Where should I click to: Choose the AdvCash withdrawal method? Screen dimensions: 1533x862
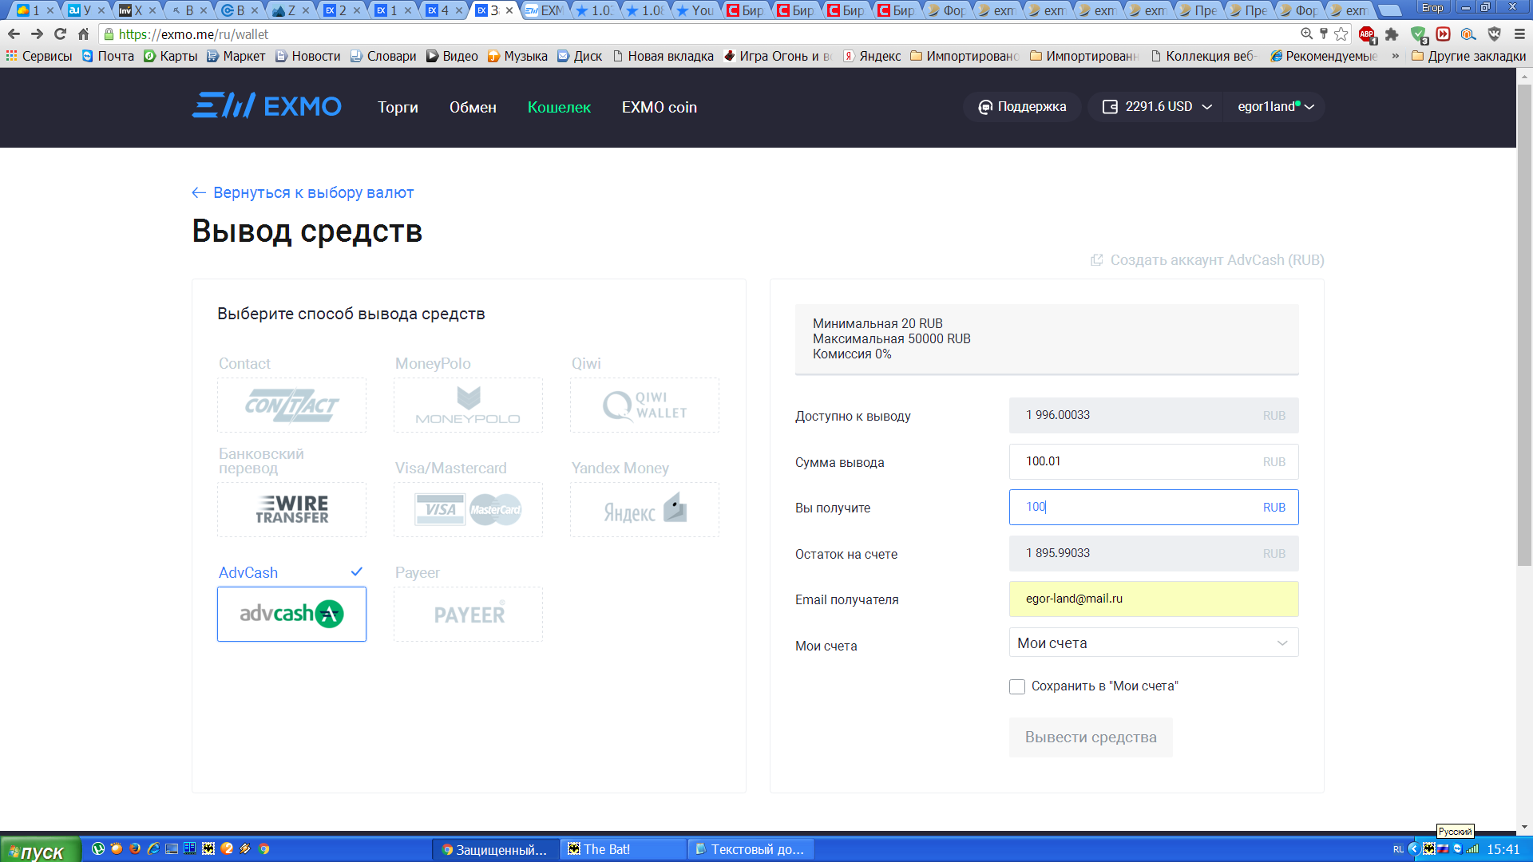[x=291, y=614]
